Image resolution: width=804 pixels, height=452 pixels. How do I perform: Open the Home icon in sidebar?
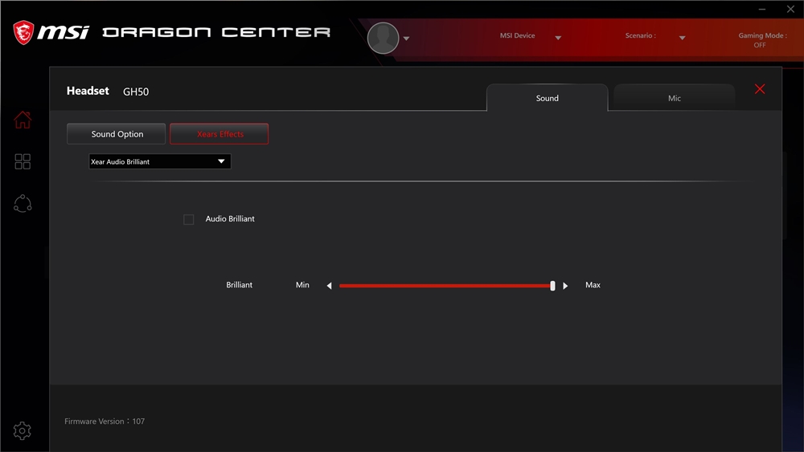(23, 120)
